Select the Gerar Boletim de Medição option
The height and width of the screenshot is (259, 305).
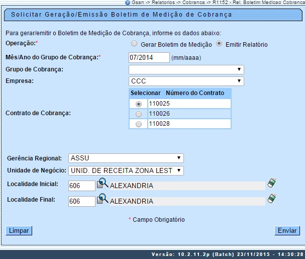coord(134,44)
